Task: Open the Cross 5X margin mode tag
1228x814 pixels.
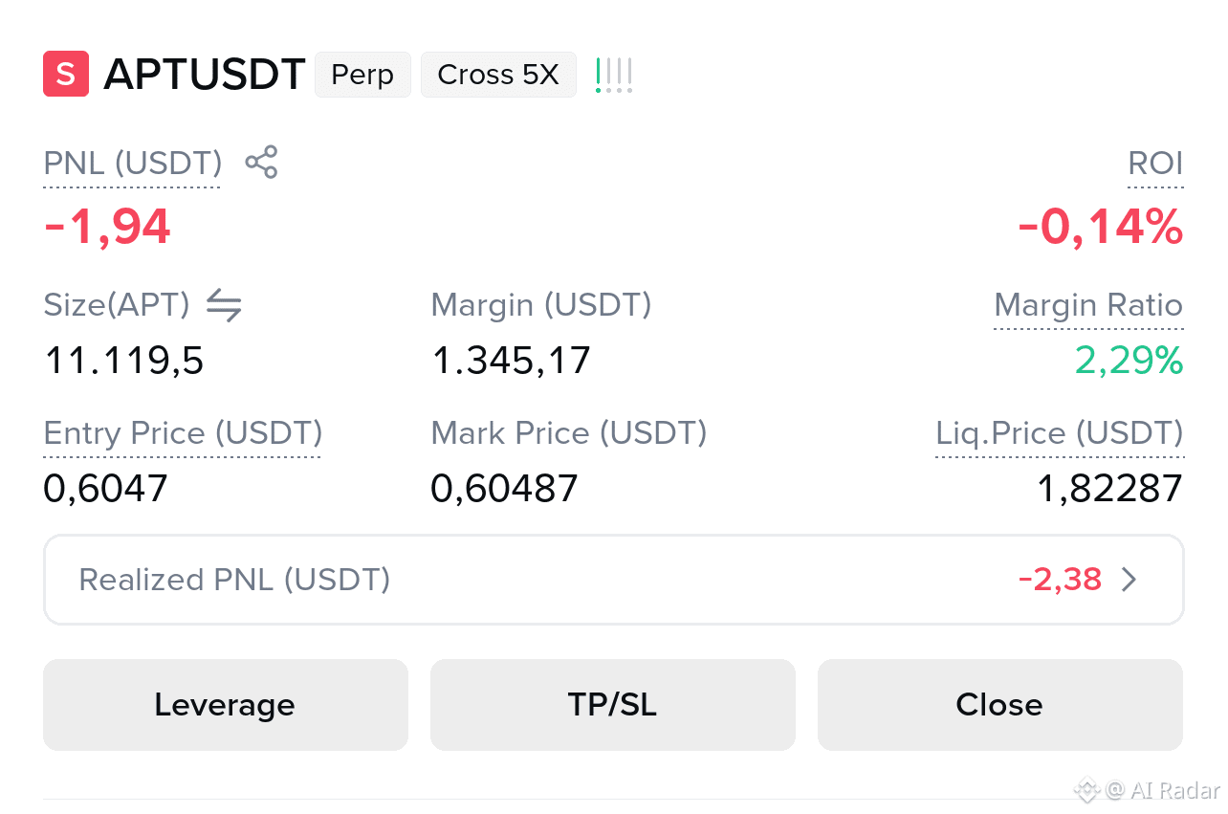Action: coord(498,75)
